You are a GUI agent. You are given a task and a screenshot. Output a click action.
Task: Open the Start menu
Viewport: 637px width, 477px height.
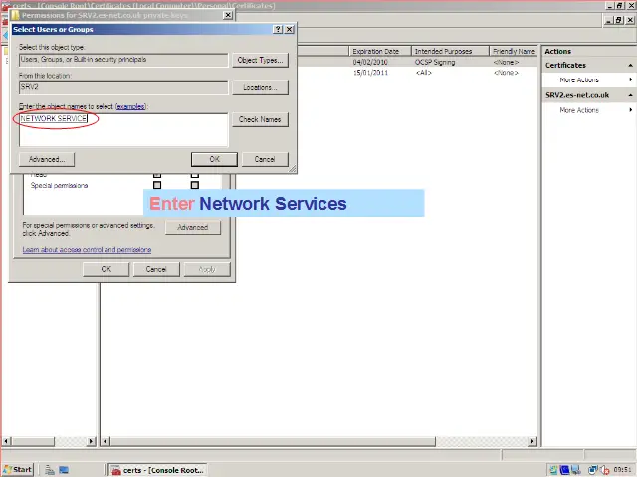click(17, 469)
